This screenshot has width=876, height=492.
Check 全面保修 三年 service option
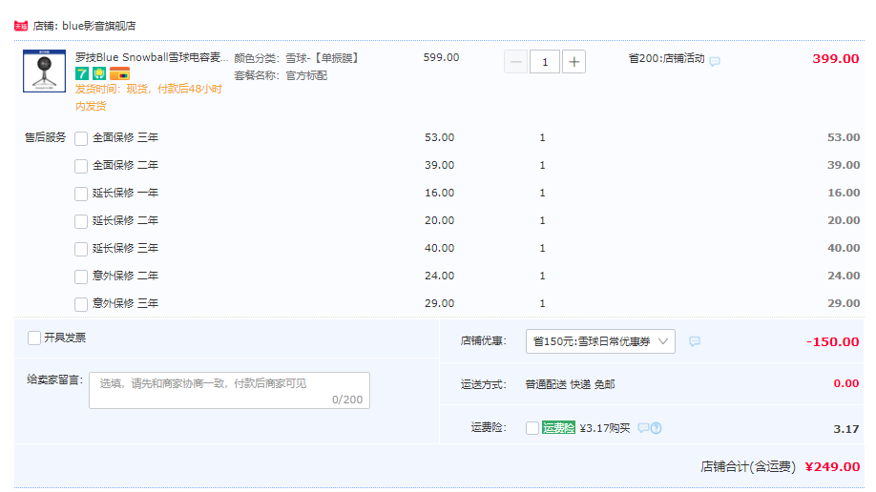(81, 138)
